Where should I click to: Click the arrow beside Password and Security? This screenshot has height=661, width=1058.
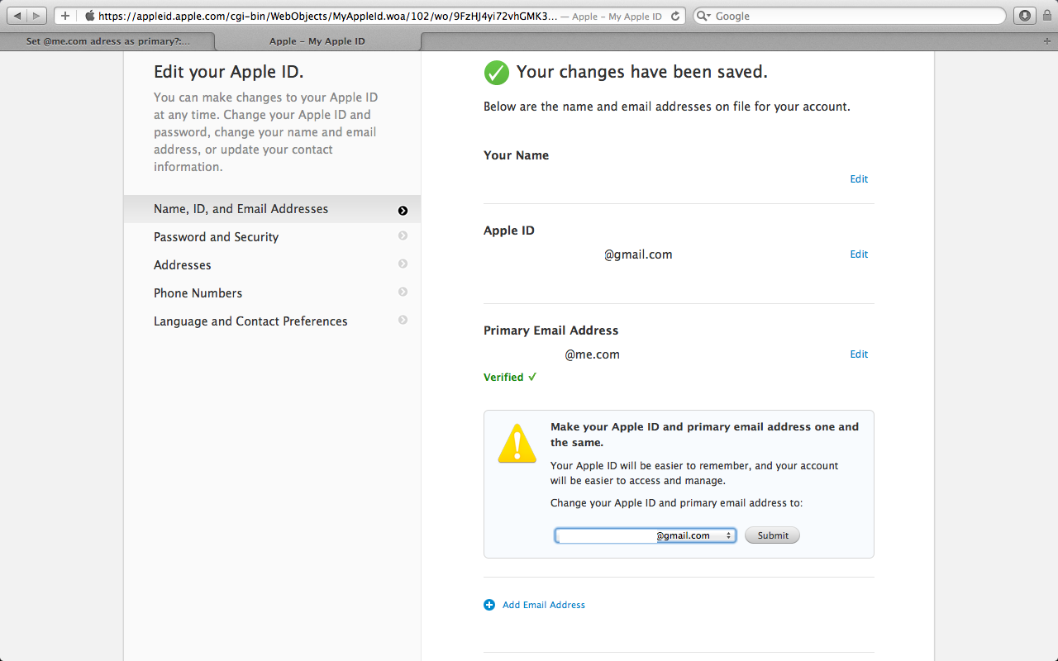point(403,235)
